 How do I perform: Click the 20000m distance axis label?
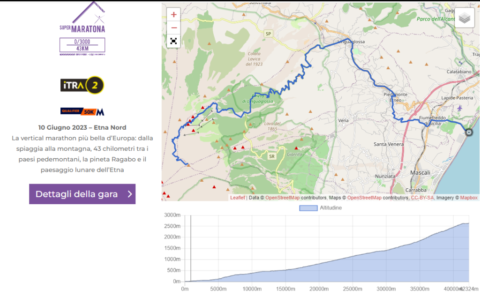[x=319, y=289]
